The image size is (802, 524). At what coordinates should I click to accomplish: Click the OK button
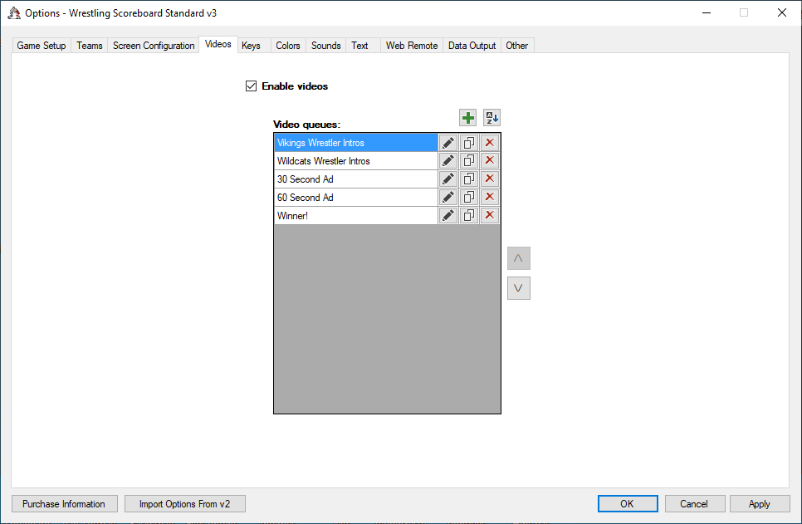pyautogui.click(x=628, y=503)
